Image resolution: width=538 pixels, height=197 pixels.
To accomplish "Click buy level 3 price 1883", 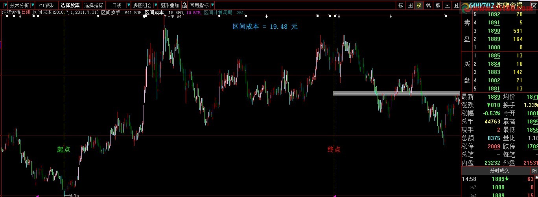I will (494, 72).
